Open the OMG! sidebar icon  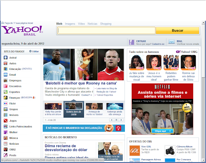5,149
